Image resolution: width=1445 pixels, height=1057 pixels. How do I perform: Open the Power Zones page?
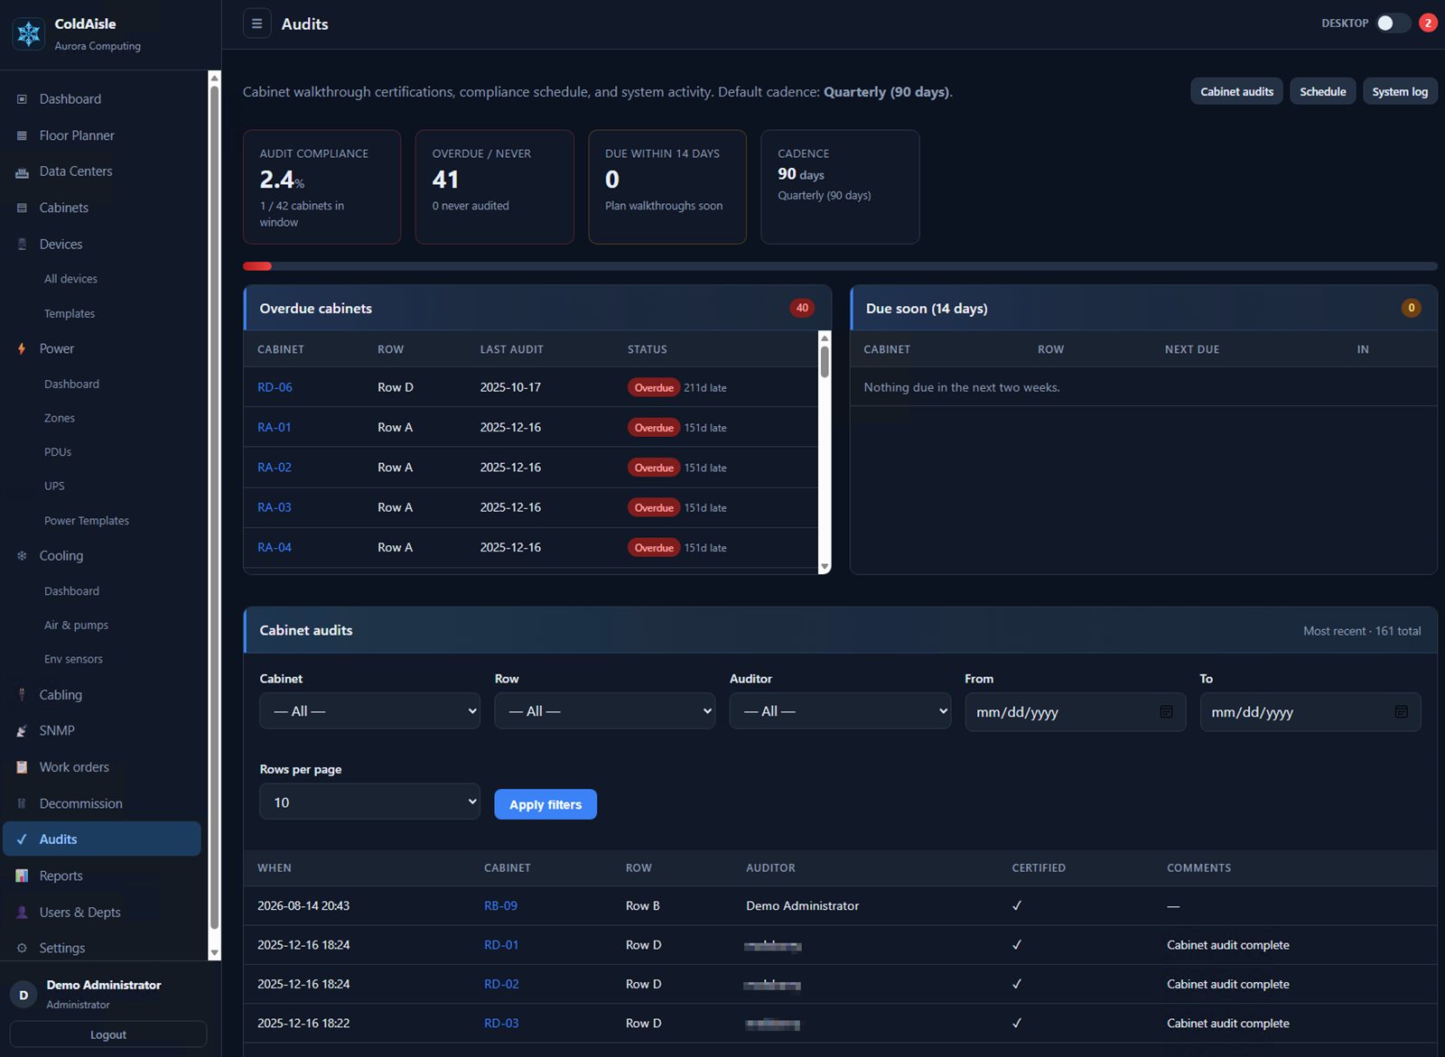click(x=60, y=418)
